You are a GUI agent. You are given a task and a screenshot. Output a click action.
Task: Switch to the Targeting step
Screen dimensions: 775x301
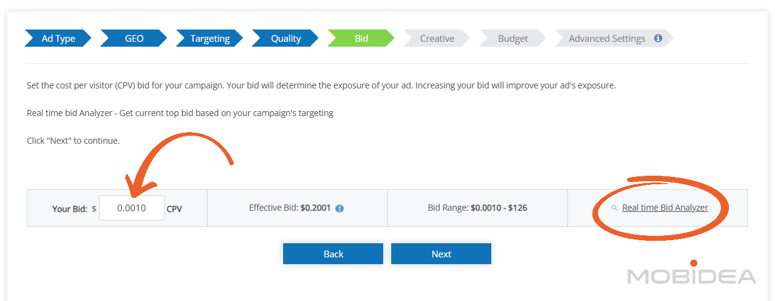tap(209, 38)
